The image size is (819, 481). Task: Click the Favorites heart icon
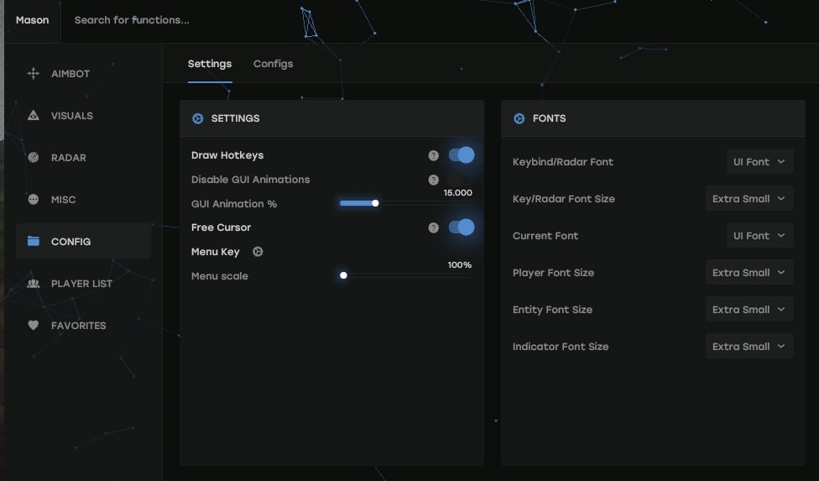click(x=34, y=326)
